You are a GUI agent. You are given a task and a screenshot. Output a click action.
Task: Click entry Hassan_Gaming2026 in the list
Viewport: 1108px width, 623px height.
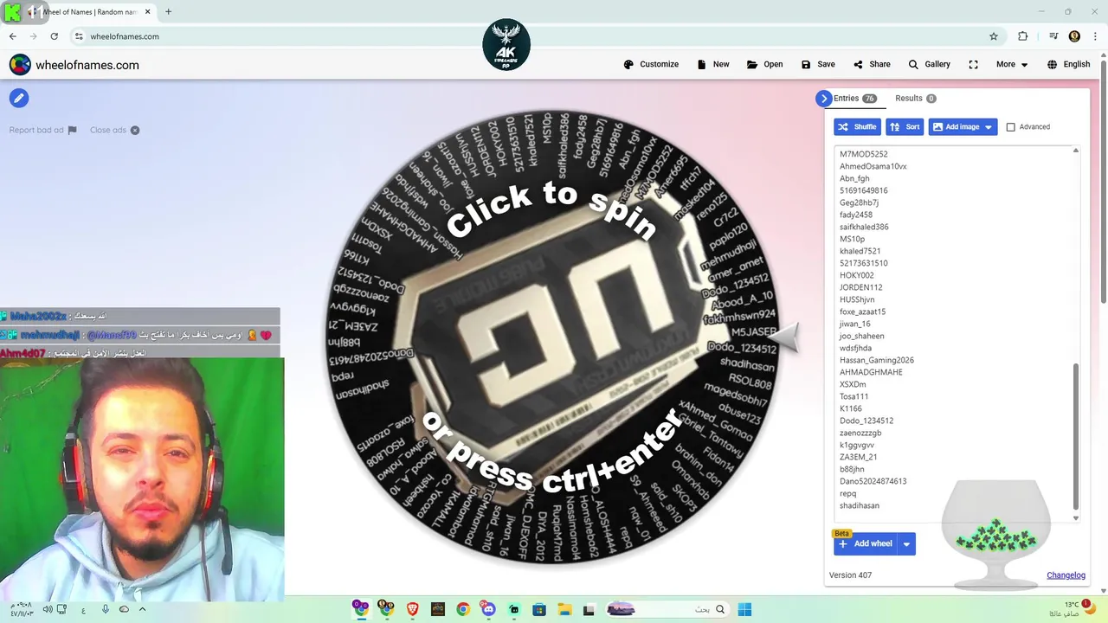pyautogui.click(x=876, y=360)
